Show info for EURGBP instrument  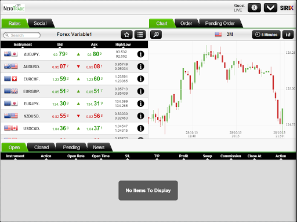[140, 91]
